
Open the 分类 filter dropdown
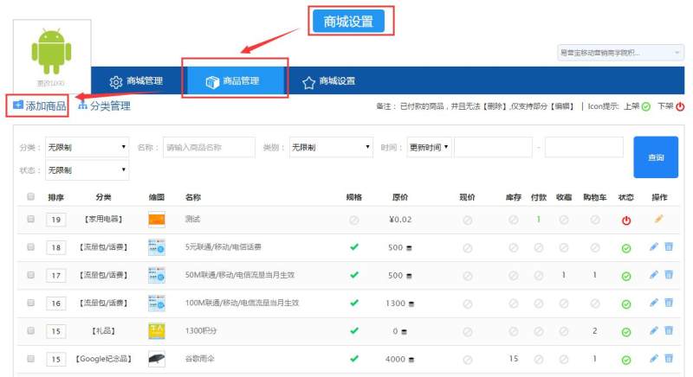pos(87,148)
